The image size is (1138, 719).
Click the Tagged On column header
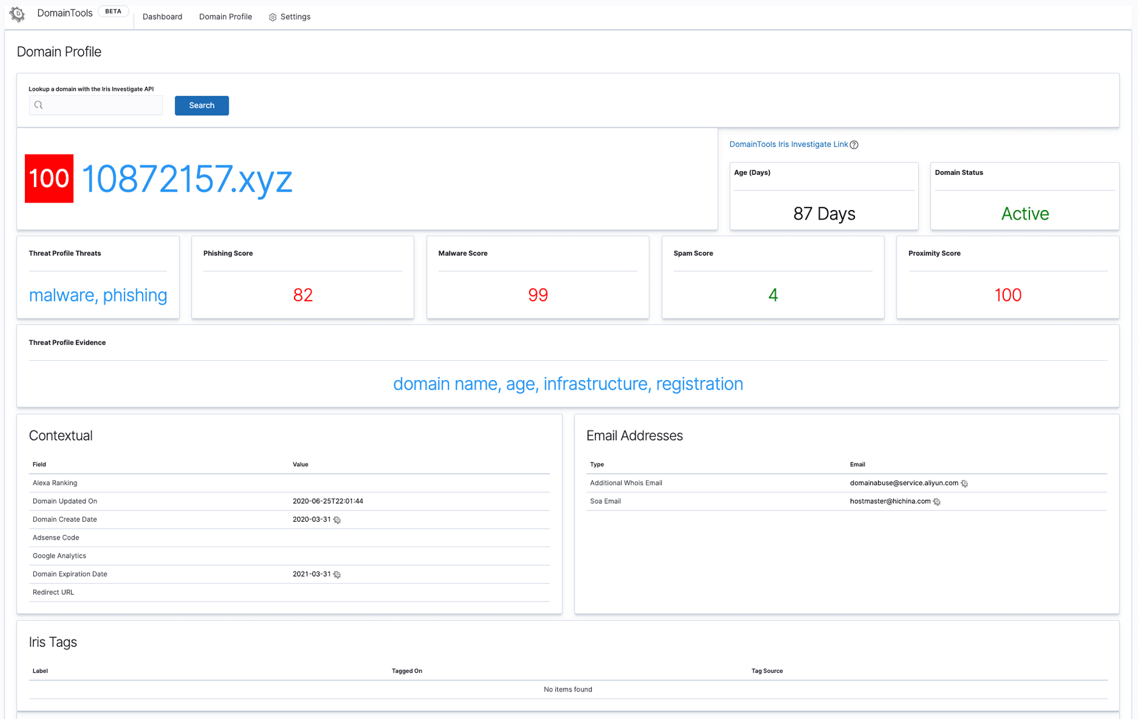(407, 671)
